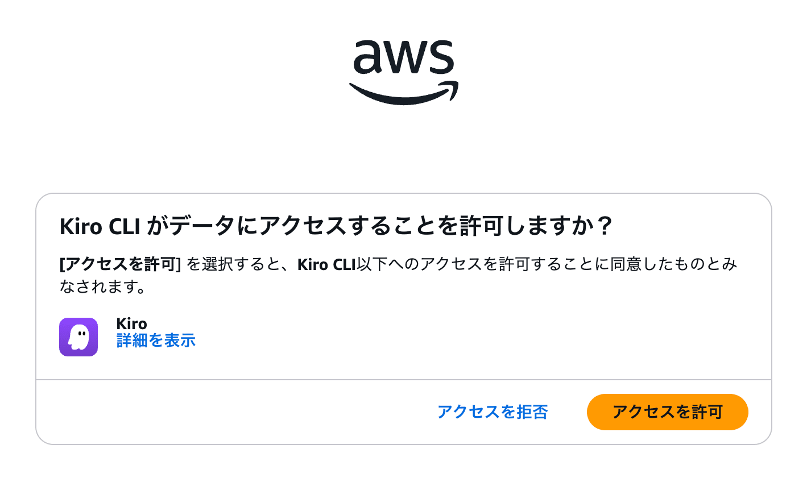Image resolution: width=811 pixels, height=482 pixels.
Task: Click the dialog heading about Kiro CLI access
Action: pos(336,226)
